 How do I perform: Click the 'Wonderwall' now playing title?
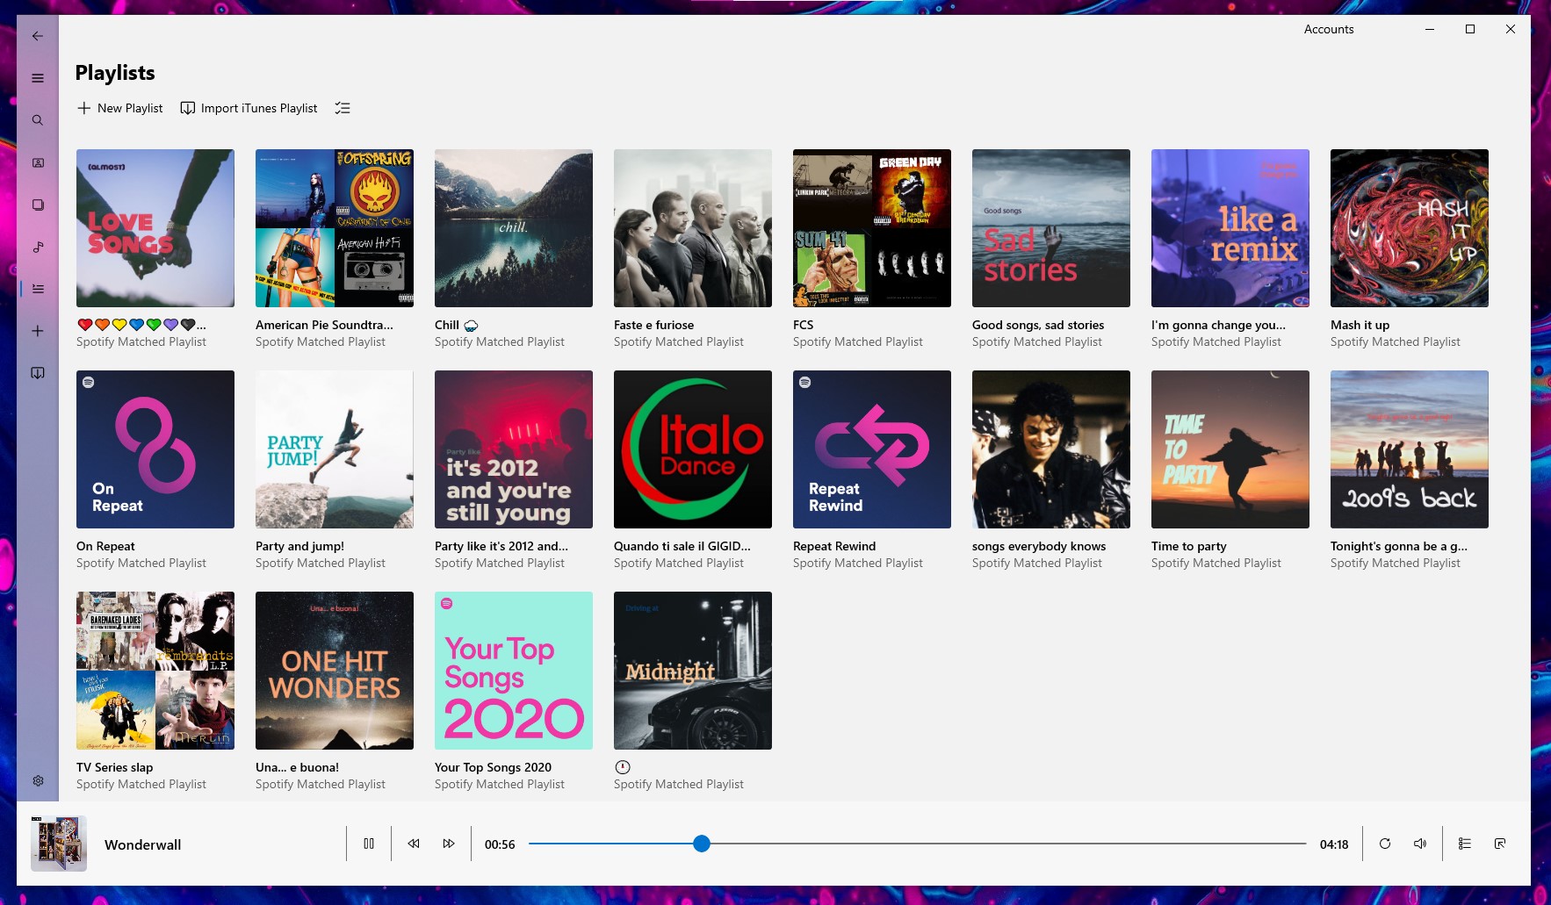(142, 844)
